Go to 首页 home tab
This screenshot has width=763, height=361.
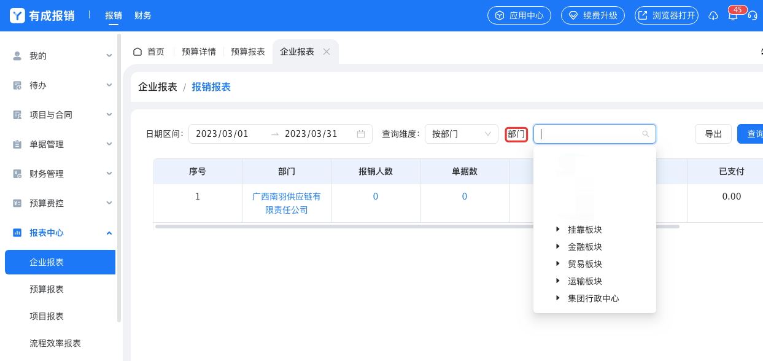click(x=149, y=52)
